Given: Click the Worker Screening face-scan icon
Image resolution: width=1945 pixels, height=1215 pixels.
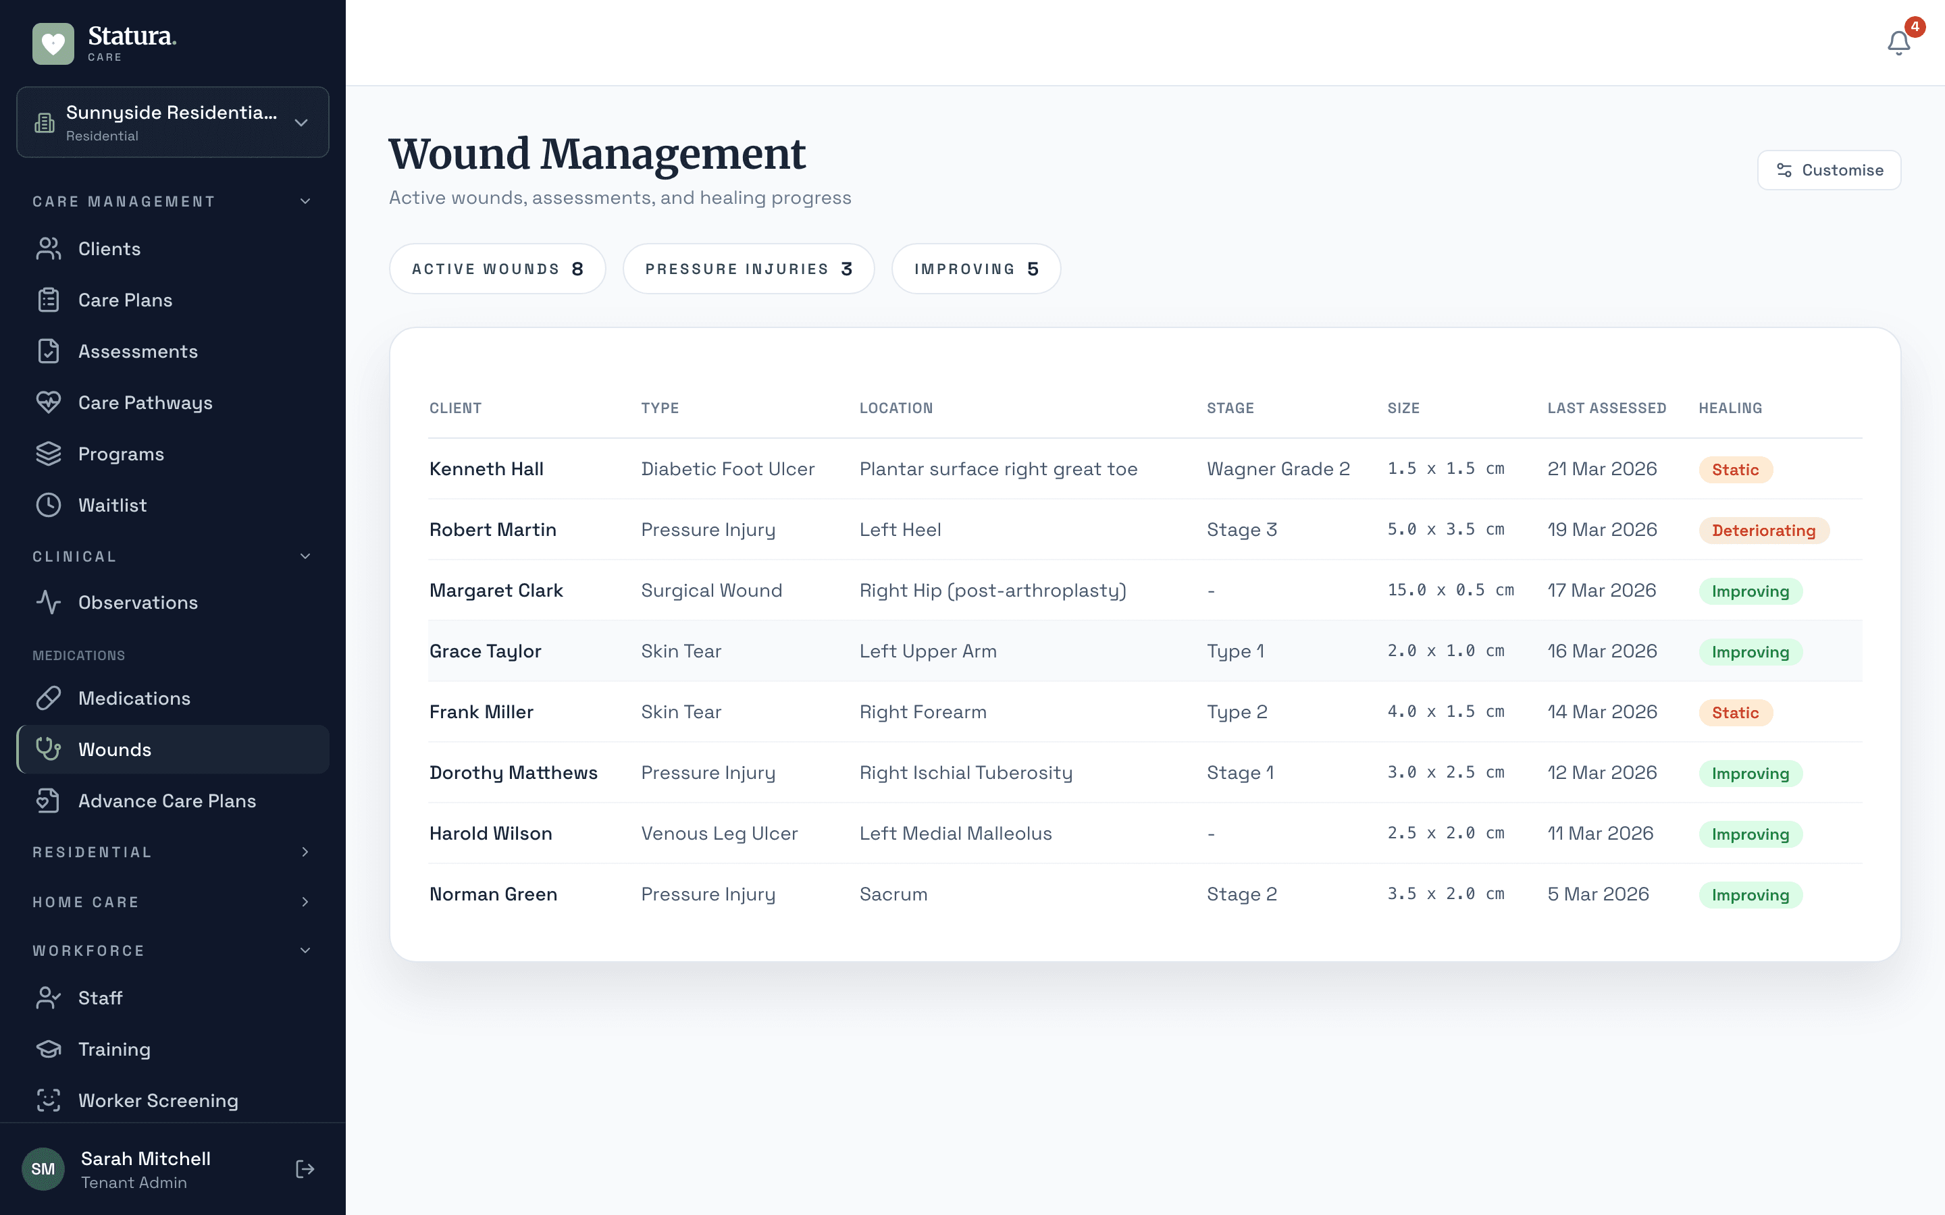Looking at the screenshot, I should 48,1100.
